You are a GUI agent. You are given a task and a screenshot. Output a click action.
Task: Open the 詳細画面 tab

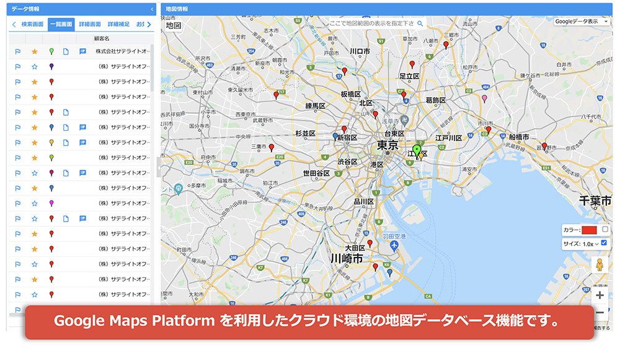pyautogui.click(x=90, y=25)
